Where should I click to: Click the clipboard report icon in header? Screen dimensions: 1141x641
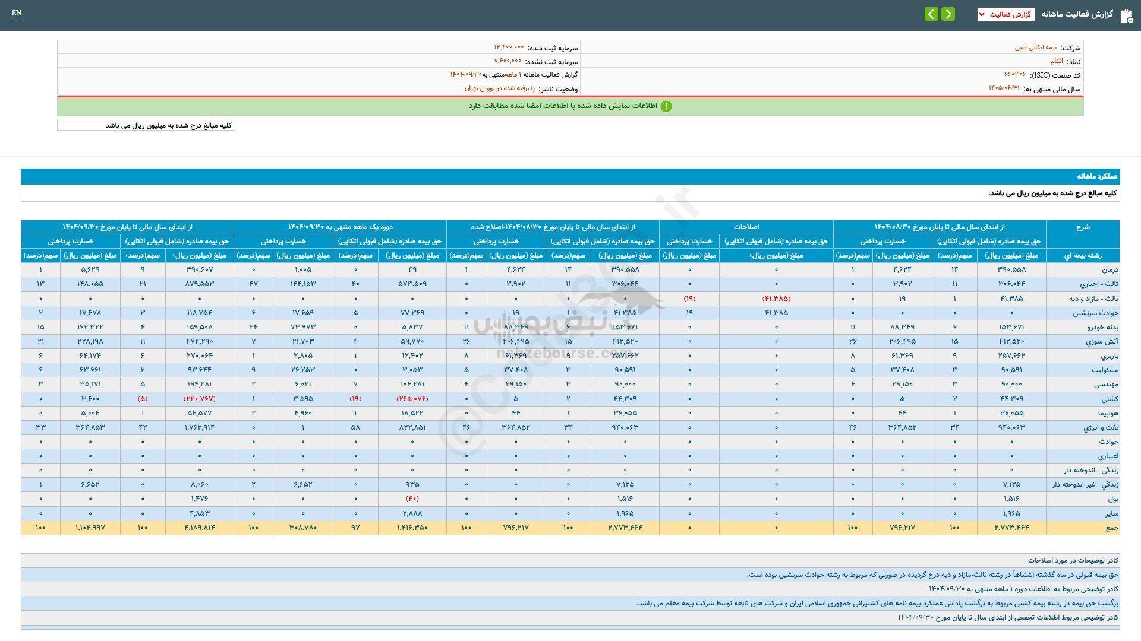(x=1126, y=15)
